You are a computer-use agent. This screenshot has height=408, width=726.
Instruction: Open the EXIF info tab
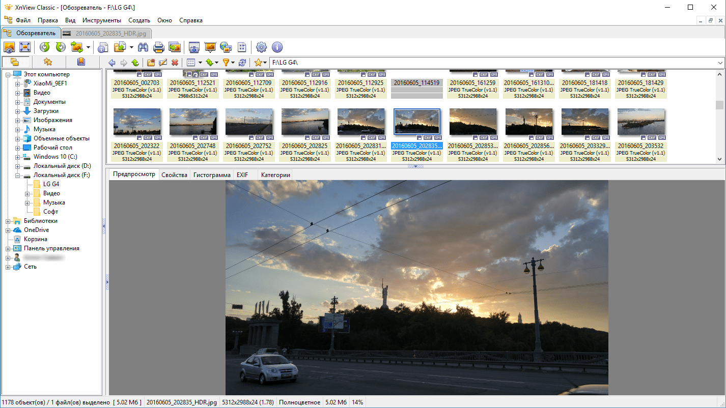[242, 175]
